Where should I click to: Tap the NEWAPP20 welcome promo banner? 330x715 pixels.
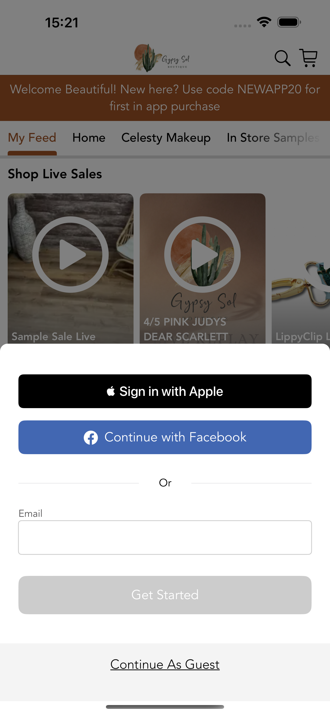[165, 98]
